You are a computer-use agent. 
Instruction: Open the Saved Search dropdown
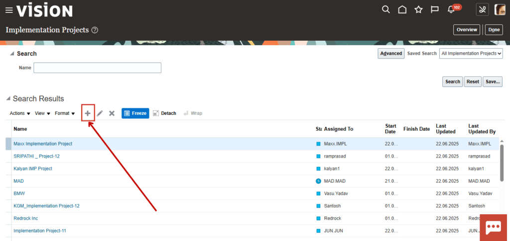[x=471, y=54]
